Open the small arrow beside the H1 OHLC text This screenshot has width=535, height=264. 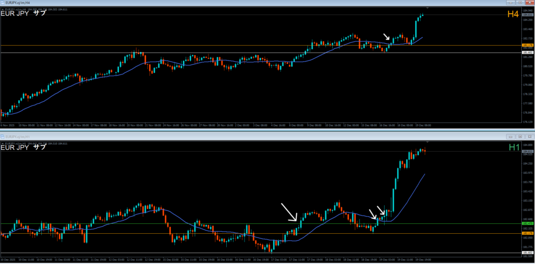click(3, 143)
